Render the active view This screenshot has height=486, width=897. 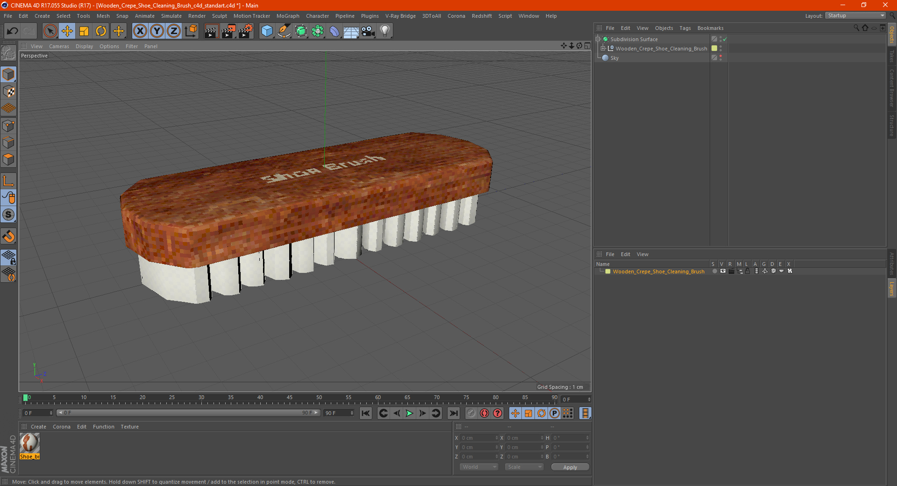coord(211,31)
